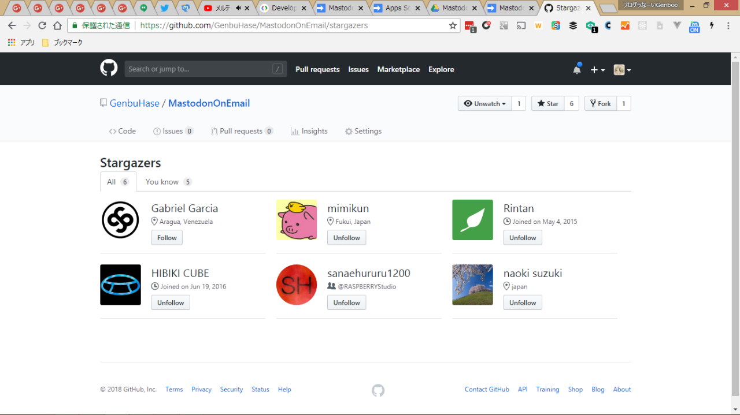Follow Gabriel Garcia
Viewport: 740px width, 415px height.
[166, 238]
